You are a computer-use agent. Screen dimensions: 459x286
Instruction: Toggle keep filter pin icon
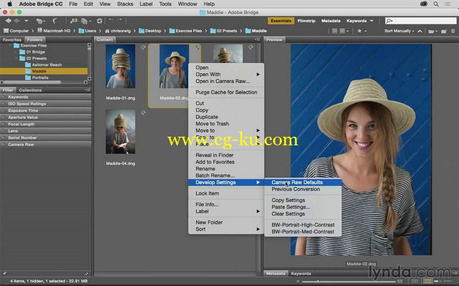coord(5,273)
